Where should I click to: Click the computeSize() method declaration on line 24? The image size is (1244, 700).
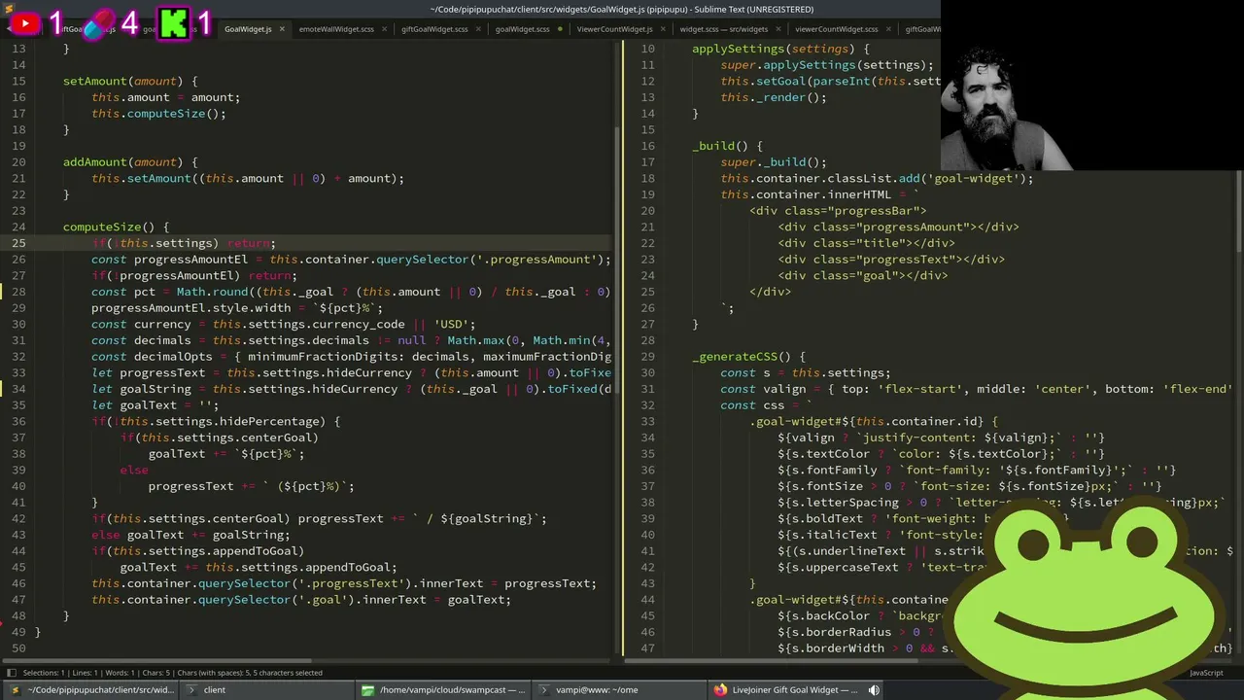click(x=117, y=227)
